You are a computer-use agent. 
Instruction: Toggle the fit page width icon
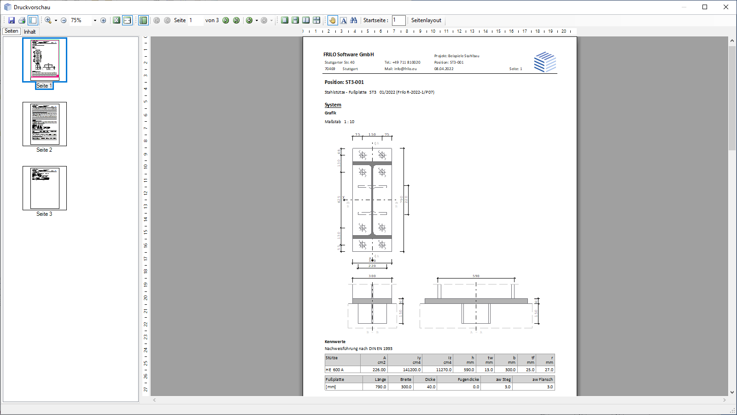[127, 20]
